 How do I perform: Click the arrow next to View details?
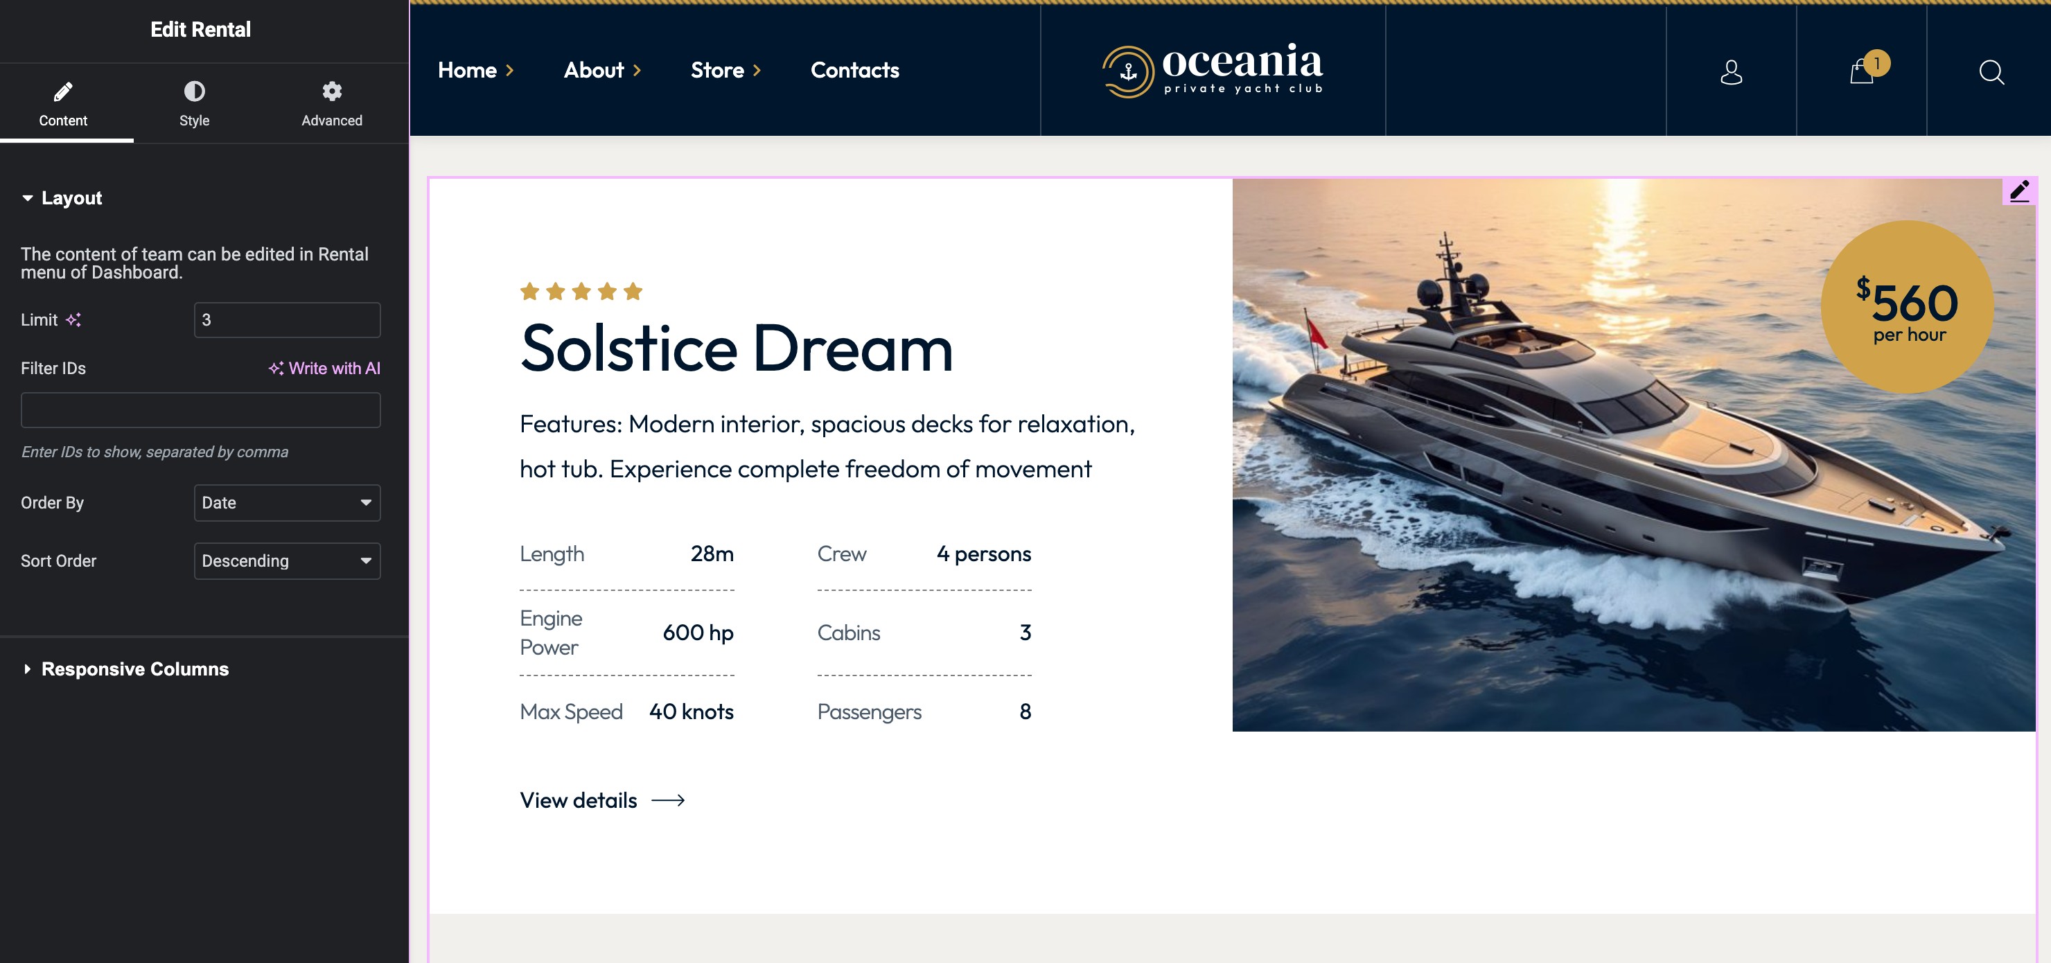[668, 801]
